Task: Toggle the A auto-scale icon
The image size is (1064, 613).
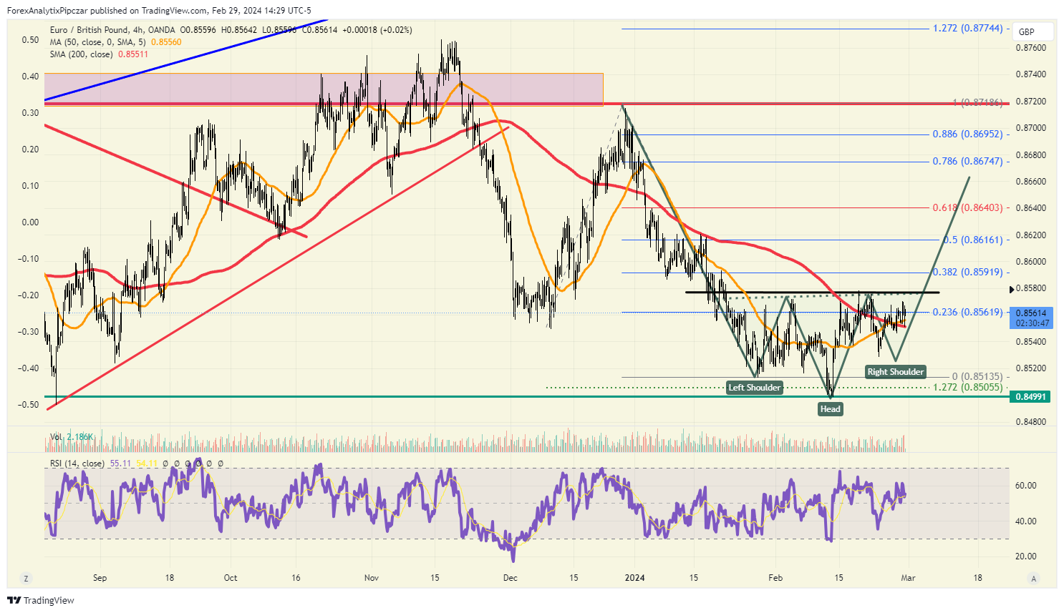Action: pyautogui.click(x=1032, y=578)
